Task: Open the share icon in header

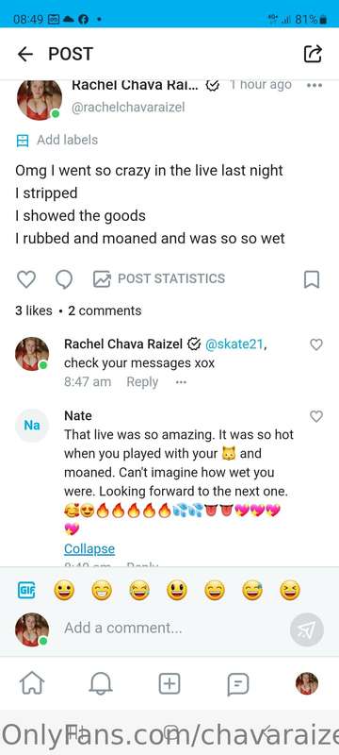Action: [313, 54]
